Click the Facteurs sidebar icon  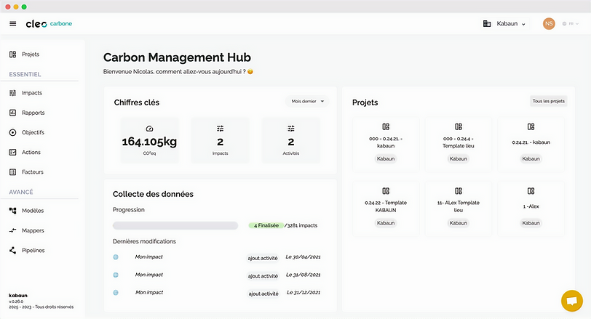[13, 172]
